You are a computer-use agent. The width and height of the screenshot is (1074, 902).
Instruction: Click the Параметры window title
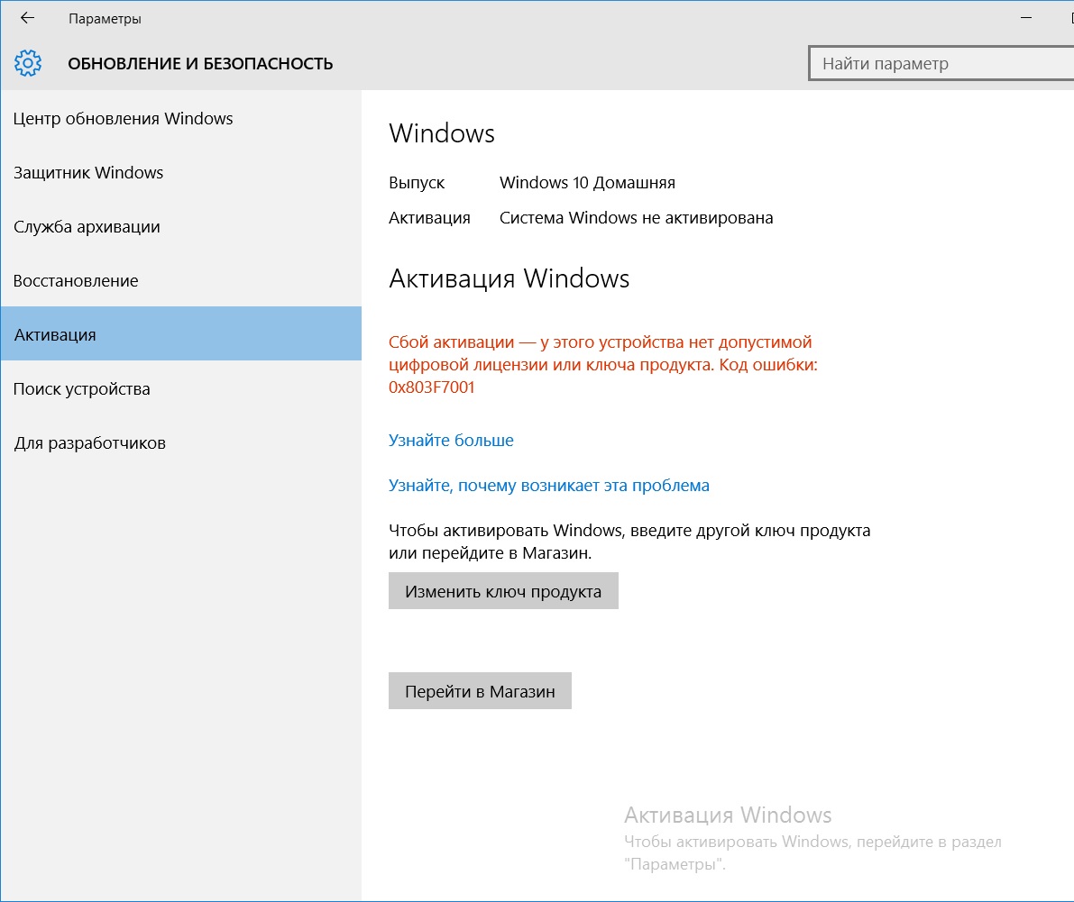tap(105, 19)
